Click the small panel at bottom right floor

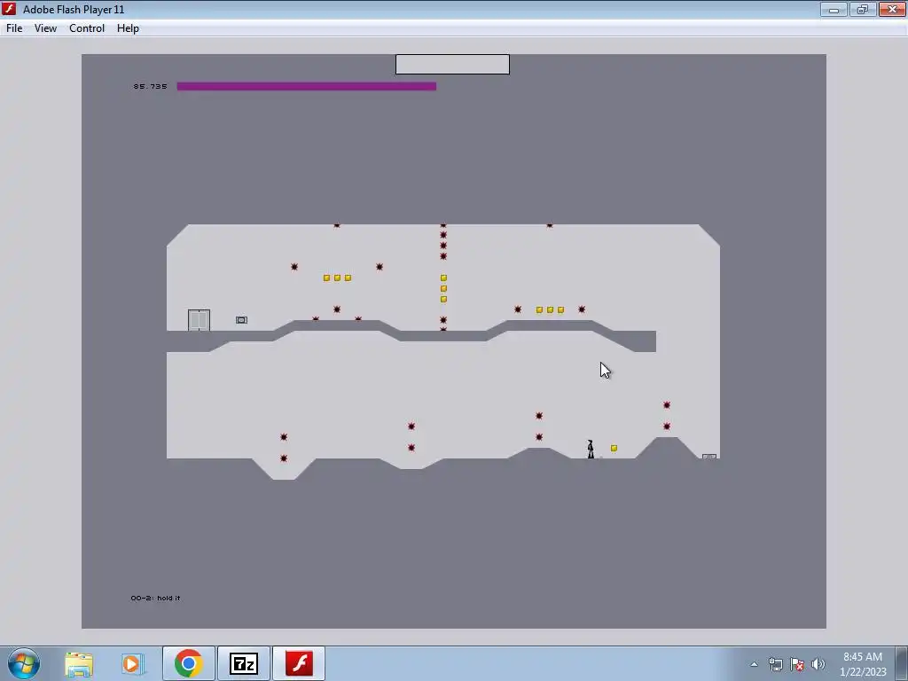click(709, 457)
